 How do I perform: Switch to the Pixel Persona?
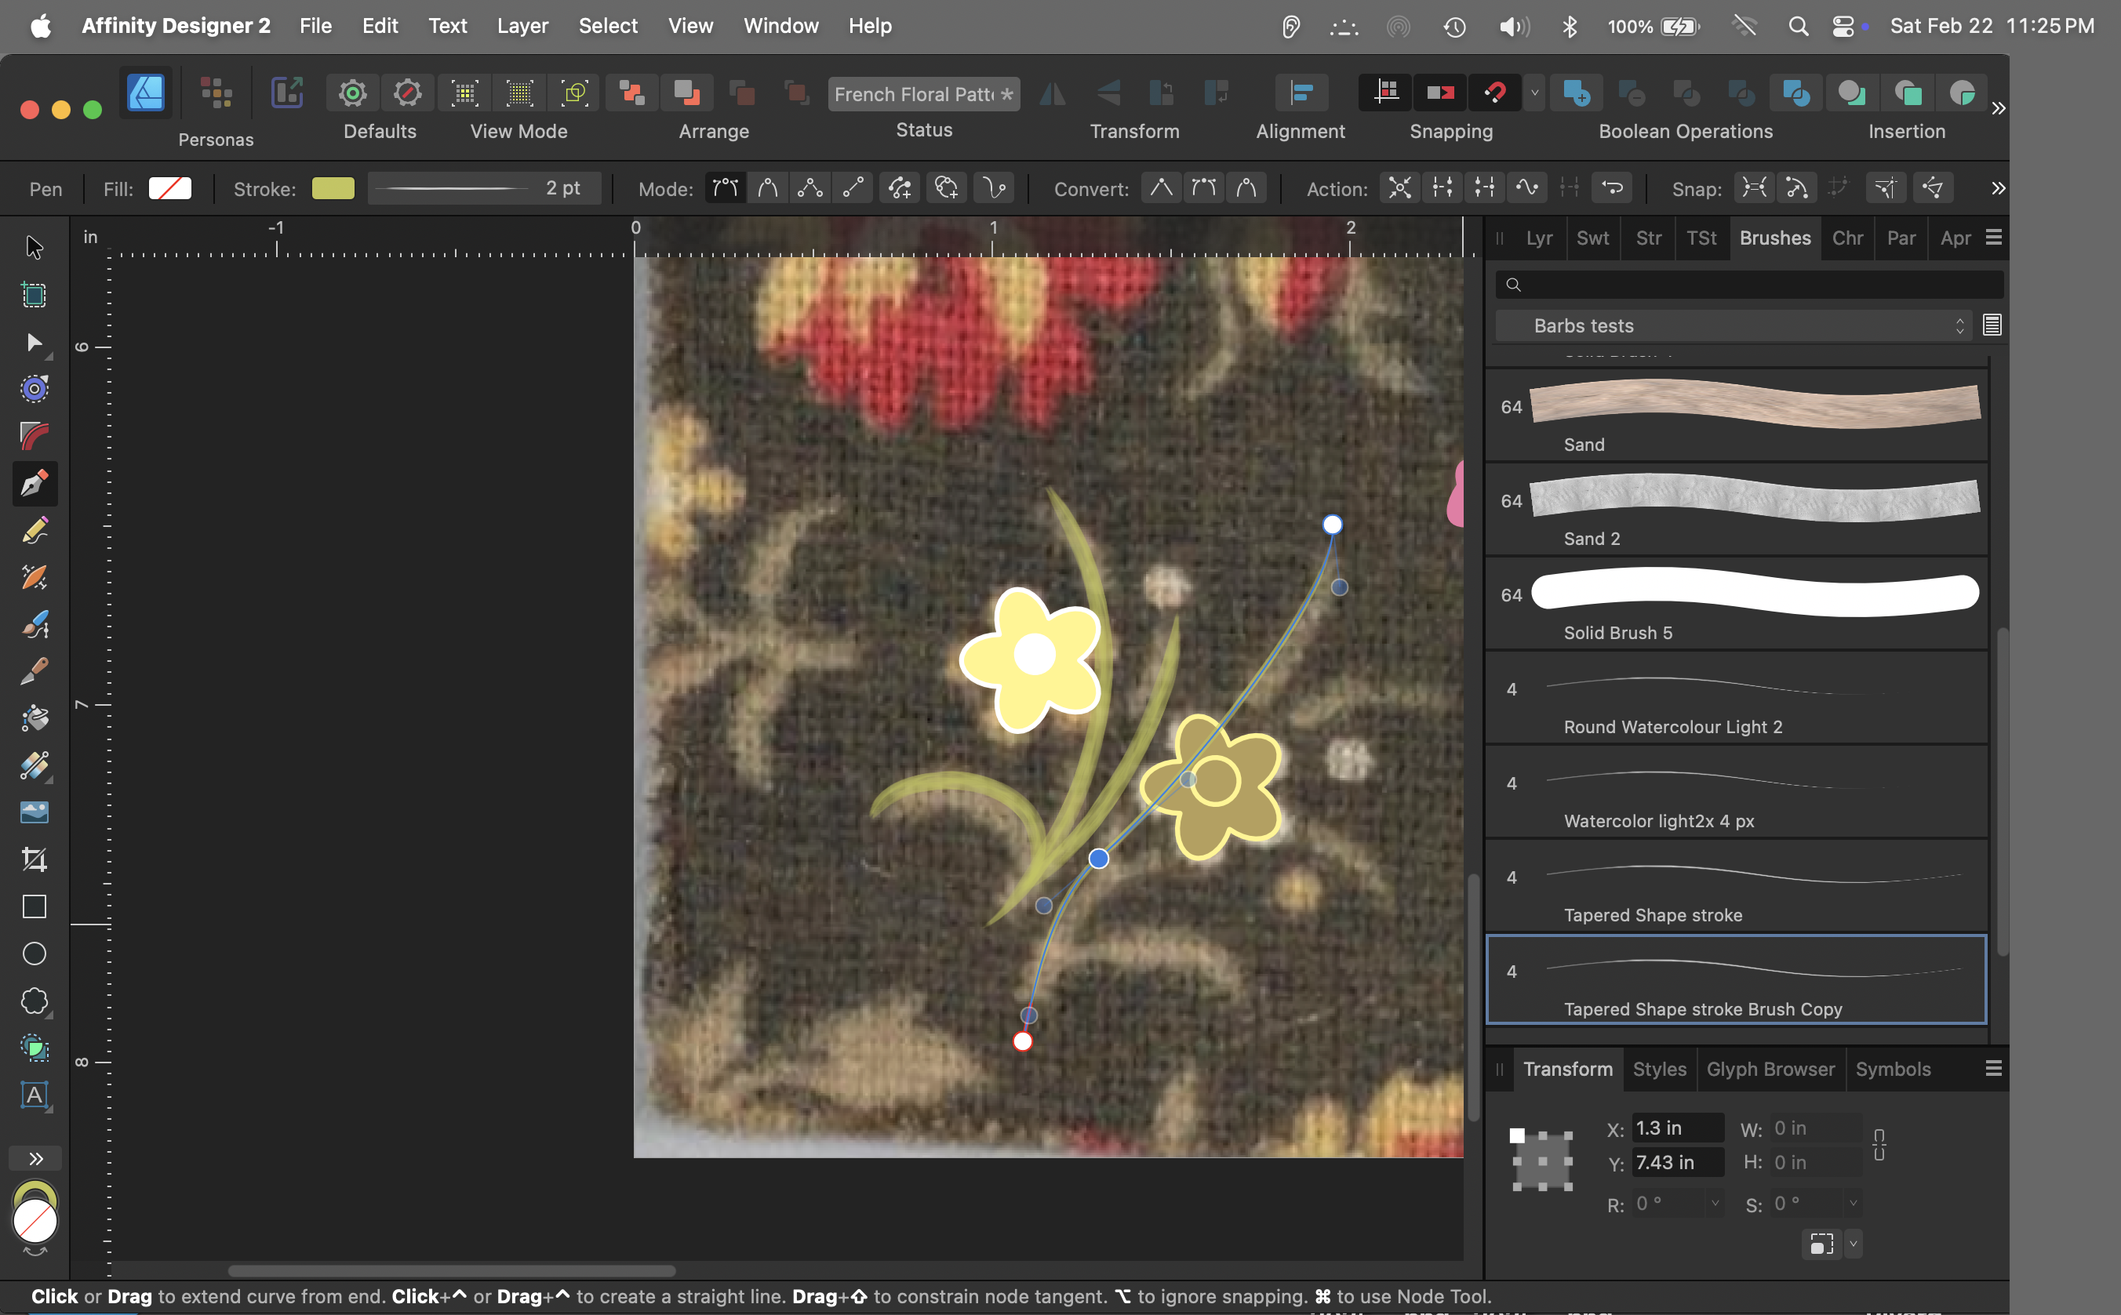[x=216, y=93]
